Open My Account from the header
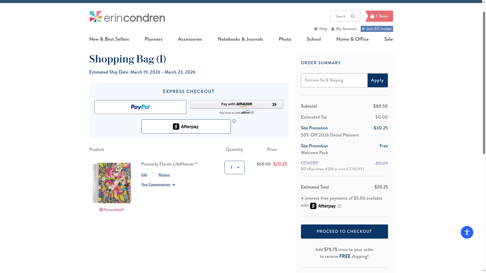Screen dimensions: 486x273 (344, 29)
